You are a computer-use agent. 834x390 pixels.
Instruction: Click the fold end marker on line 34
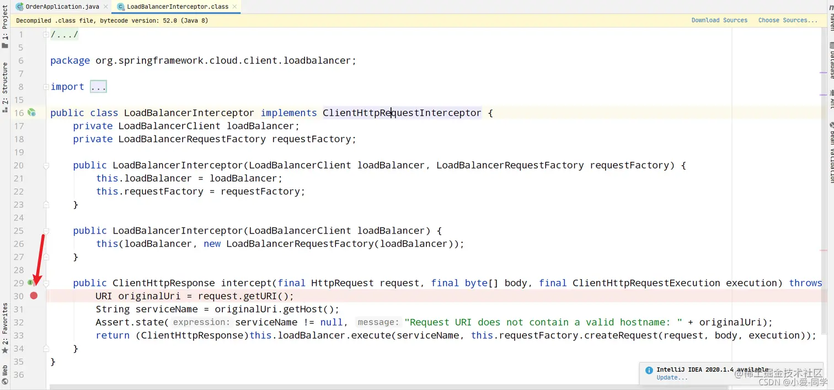pyautogui.click(x=46, y=348)
